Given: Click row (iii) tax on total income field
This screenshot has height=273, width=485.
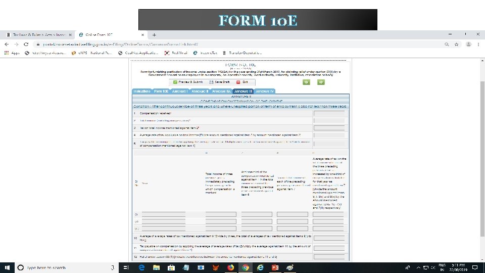Looking at the screenshot, I should coord(293,229).
